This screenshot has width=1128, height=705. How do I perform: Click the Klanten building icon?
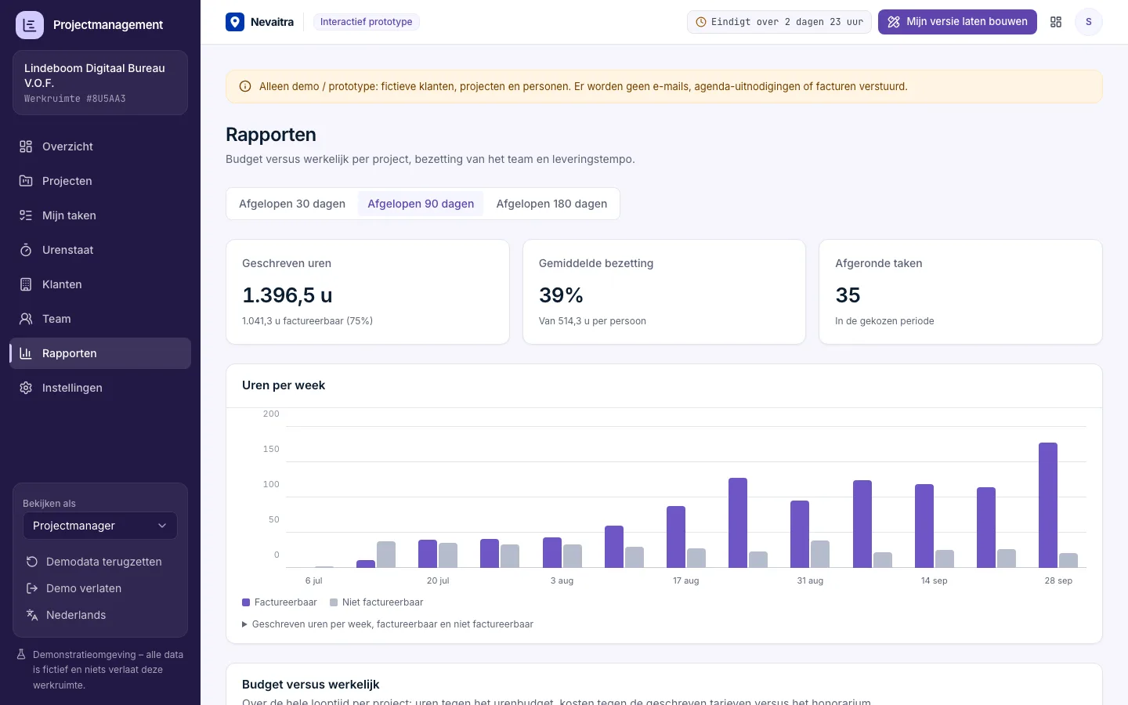[x=26, y=284]
